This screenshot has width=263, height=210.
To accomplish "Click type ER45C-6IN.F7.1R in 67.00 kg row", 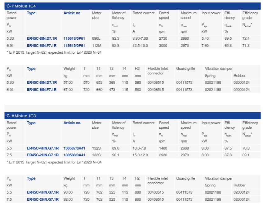I will click(42, 90).
